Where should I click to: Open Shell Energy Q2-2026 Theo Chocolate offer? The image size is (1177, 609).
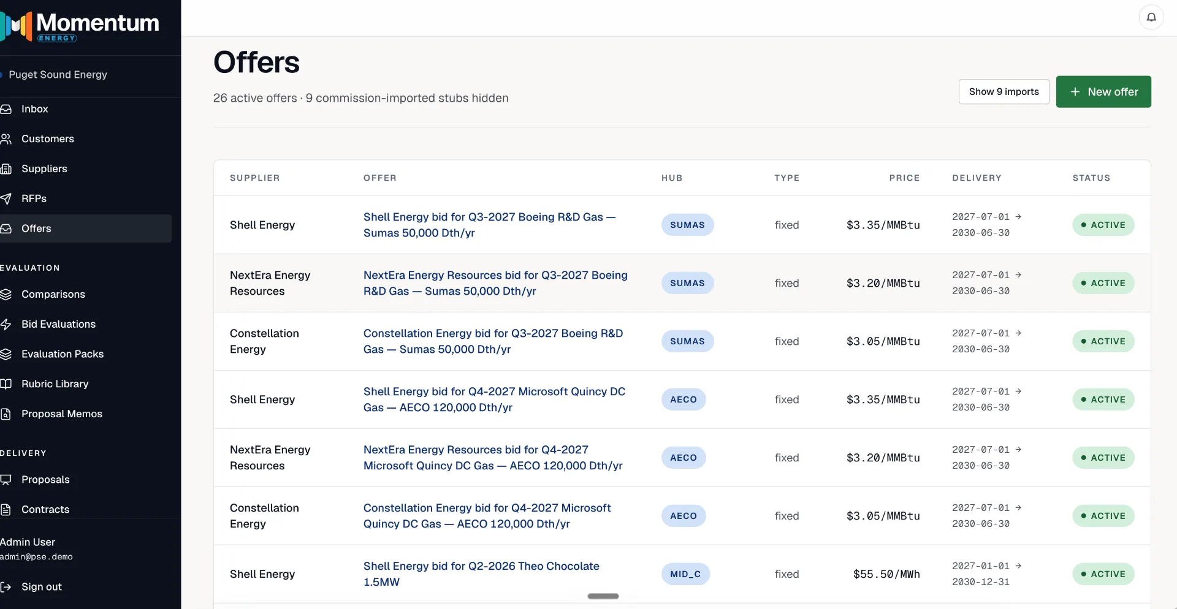click(481, 574)
